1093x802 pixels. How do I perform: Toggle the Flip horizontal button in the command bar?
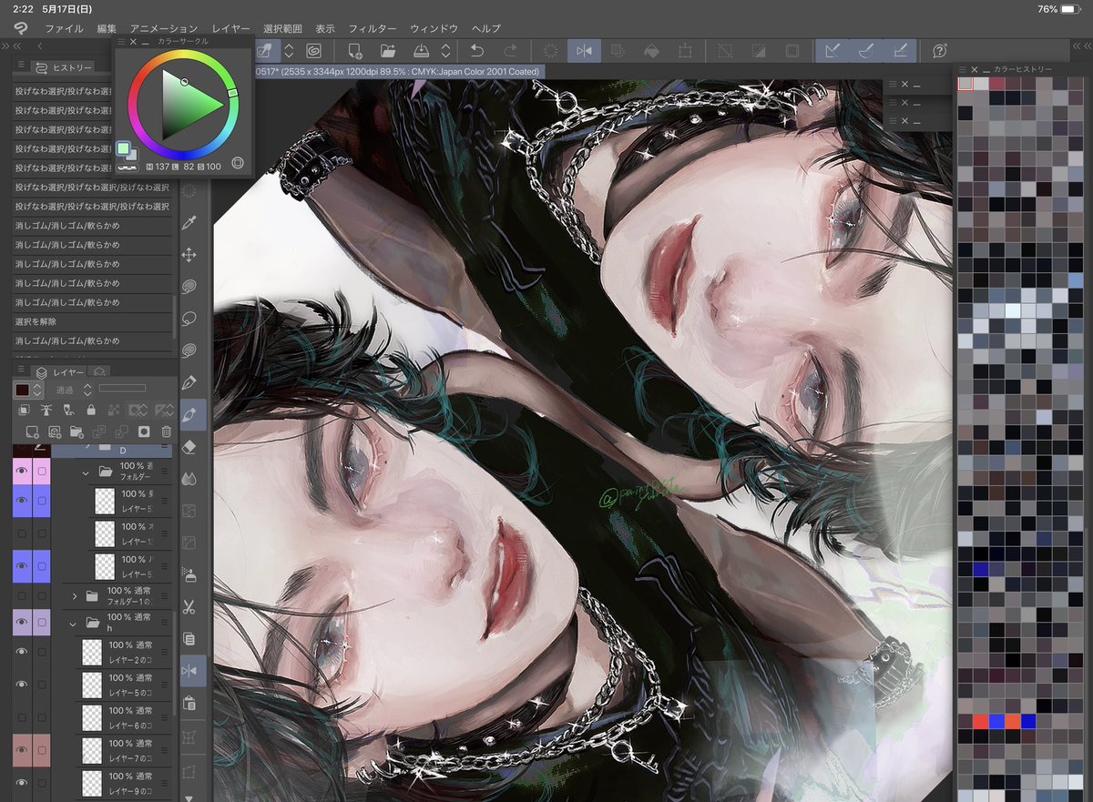coord(584,51)
